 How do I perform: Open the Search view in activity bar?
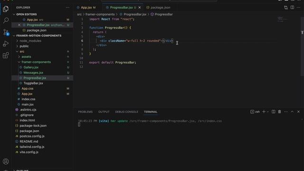pyautogui.click(x=6, y=20)
